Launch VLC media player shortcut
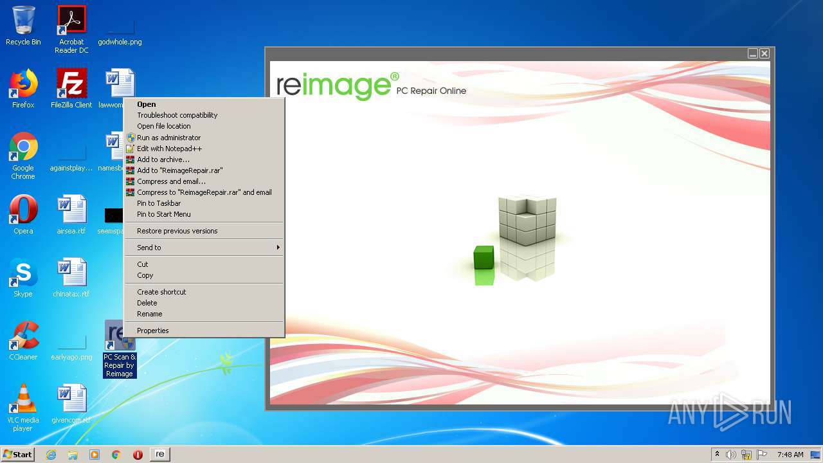The image size is (823, 463). 23,408
